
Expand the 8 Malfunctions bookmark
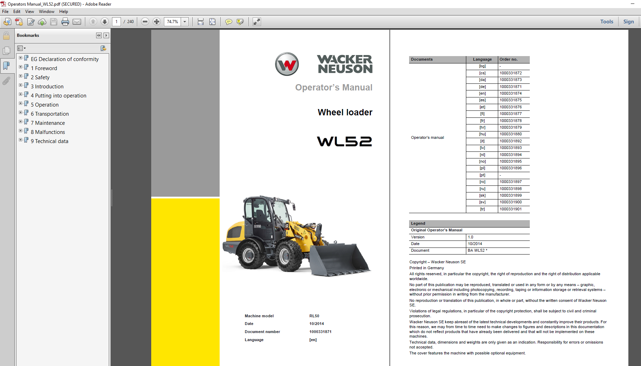click(20, 131)
